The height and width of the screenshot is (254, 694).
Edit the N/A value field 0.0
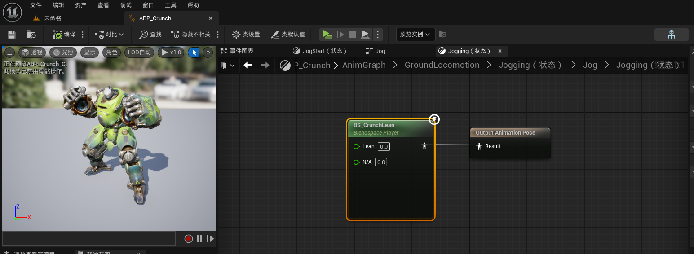(381, 162)
